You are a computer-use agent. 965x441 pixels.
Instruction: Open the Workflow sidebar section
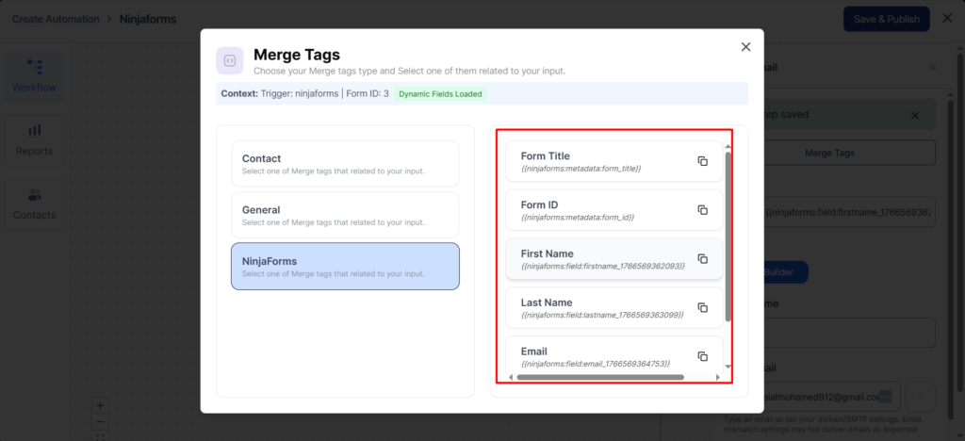(x=34, y=75)
